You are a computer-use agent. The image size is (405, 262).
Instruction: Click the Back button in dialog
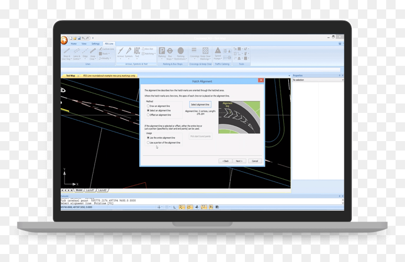(x=225, y=161)
